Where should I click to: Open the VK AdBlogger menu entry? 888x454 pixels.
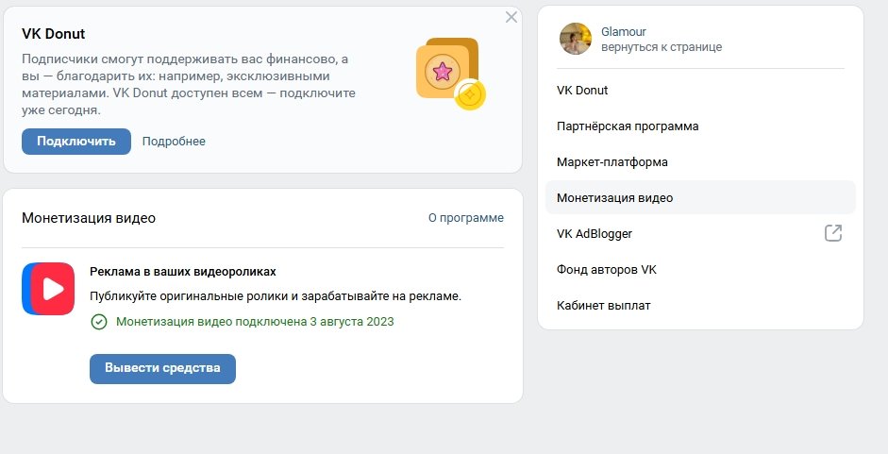coord(595,234)
